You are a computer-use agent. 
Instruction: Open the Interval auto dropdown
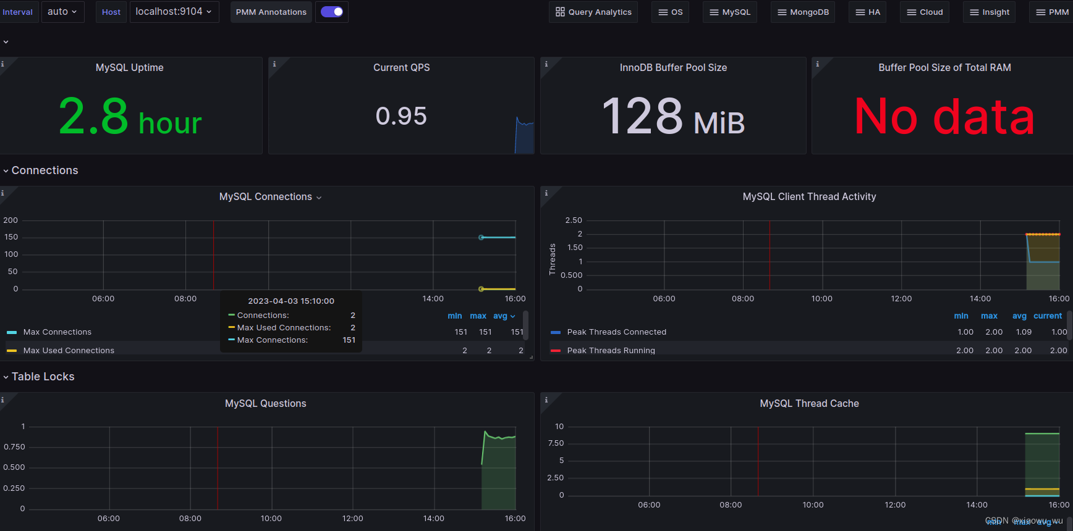[62, 12]
